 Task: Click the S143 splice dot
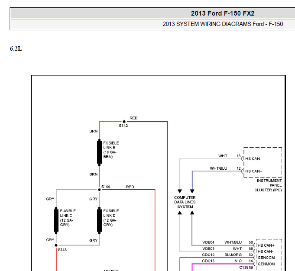[56, 245]
